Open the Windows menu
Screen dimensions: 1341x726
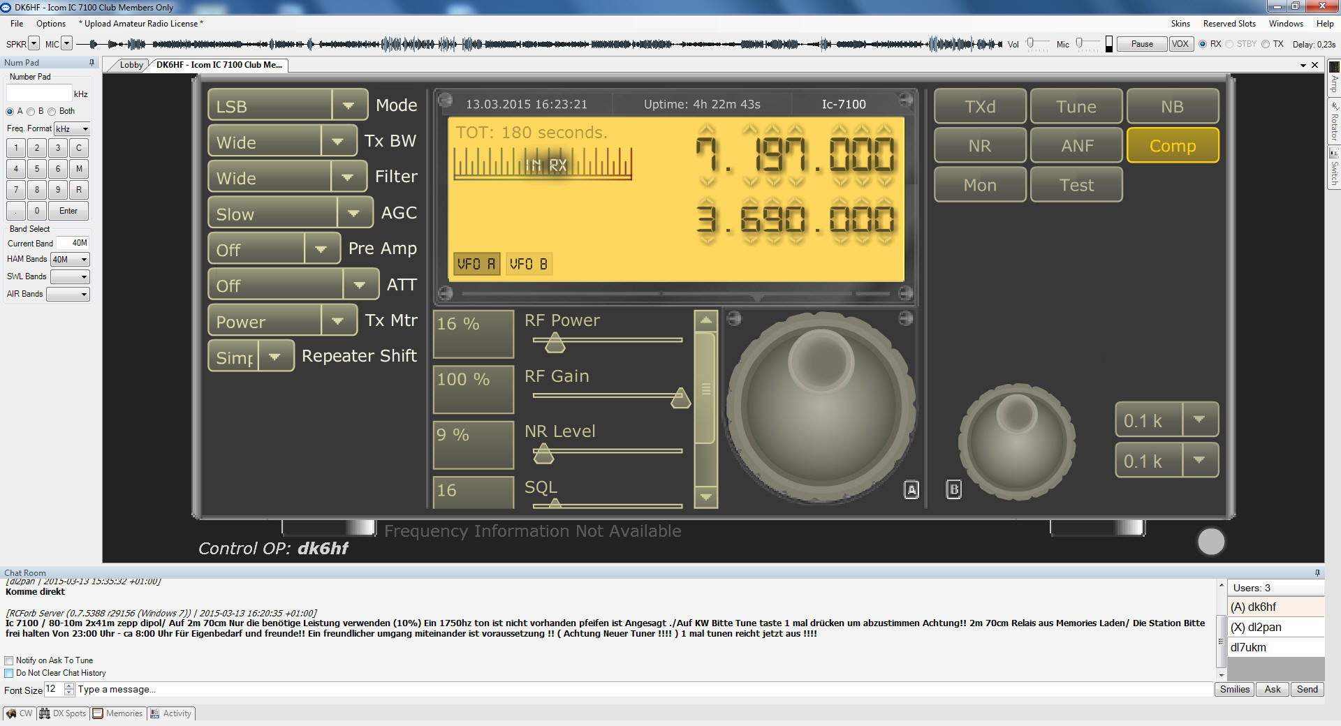[x=1286, y=24]
